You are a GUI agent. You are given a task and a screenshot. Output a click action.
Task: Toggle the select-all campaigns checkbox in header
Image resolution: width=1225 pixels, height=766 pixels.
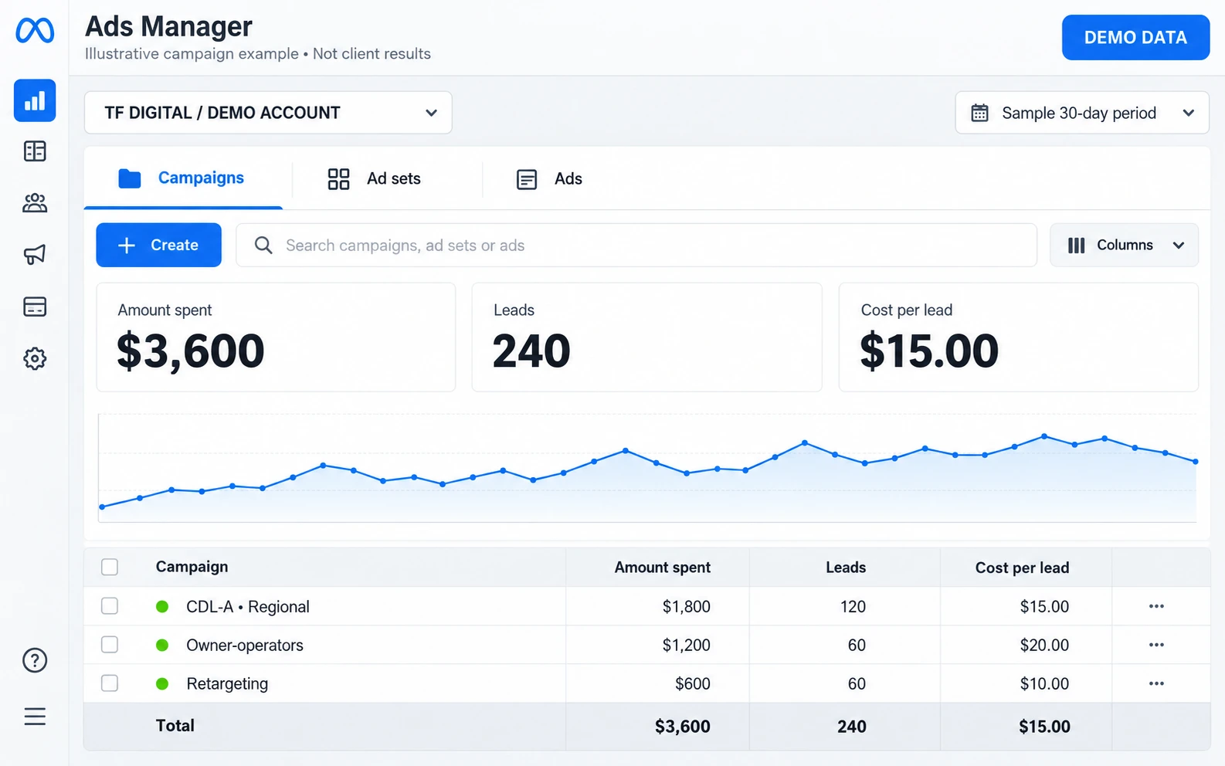pos(110,567)
